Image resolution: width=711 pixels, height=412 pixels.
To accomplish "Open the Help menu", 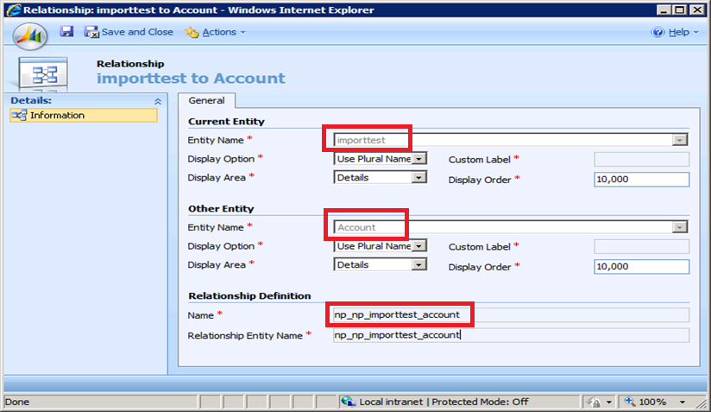I will 672,32.
